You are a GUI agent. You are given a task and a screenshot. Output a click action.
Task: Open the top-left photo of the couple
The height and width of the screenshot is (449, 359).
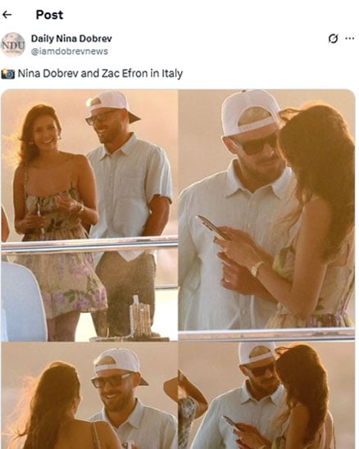(89, 215)
